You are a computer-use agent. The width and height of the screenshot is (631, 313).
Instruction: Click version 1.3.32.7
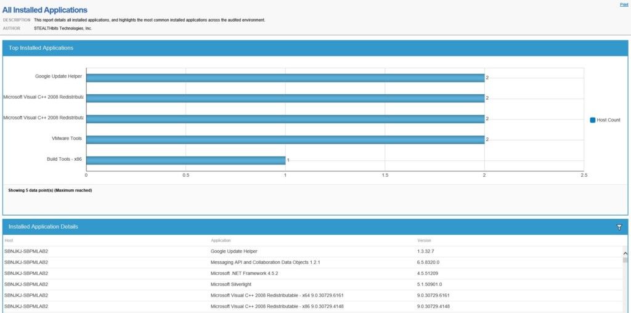point(426,251)
